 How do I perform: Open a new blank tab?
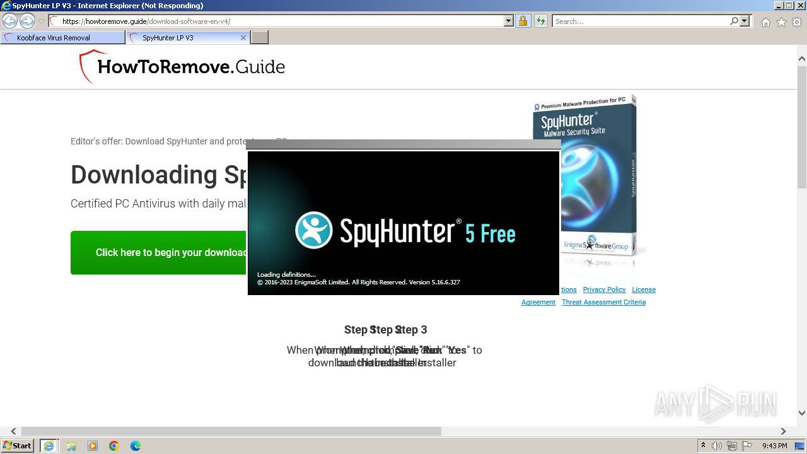click(x=260, y=38)
